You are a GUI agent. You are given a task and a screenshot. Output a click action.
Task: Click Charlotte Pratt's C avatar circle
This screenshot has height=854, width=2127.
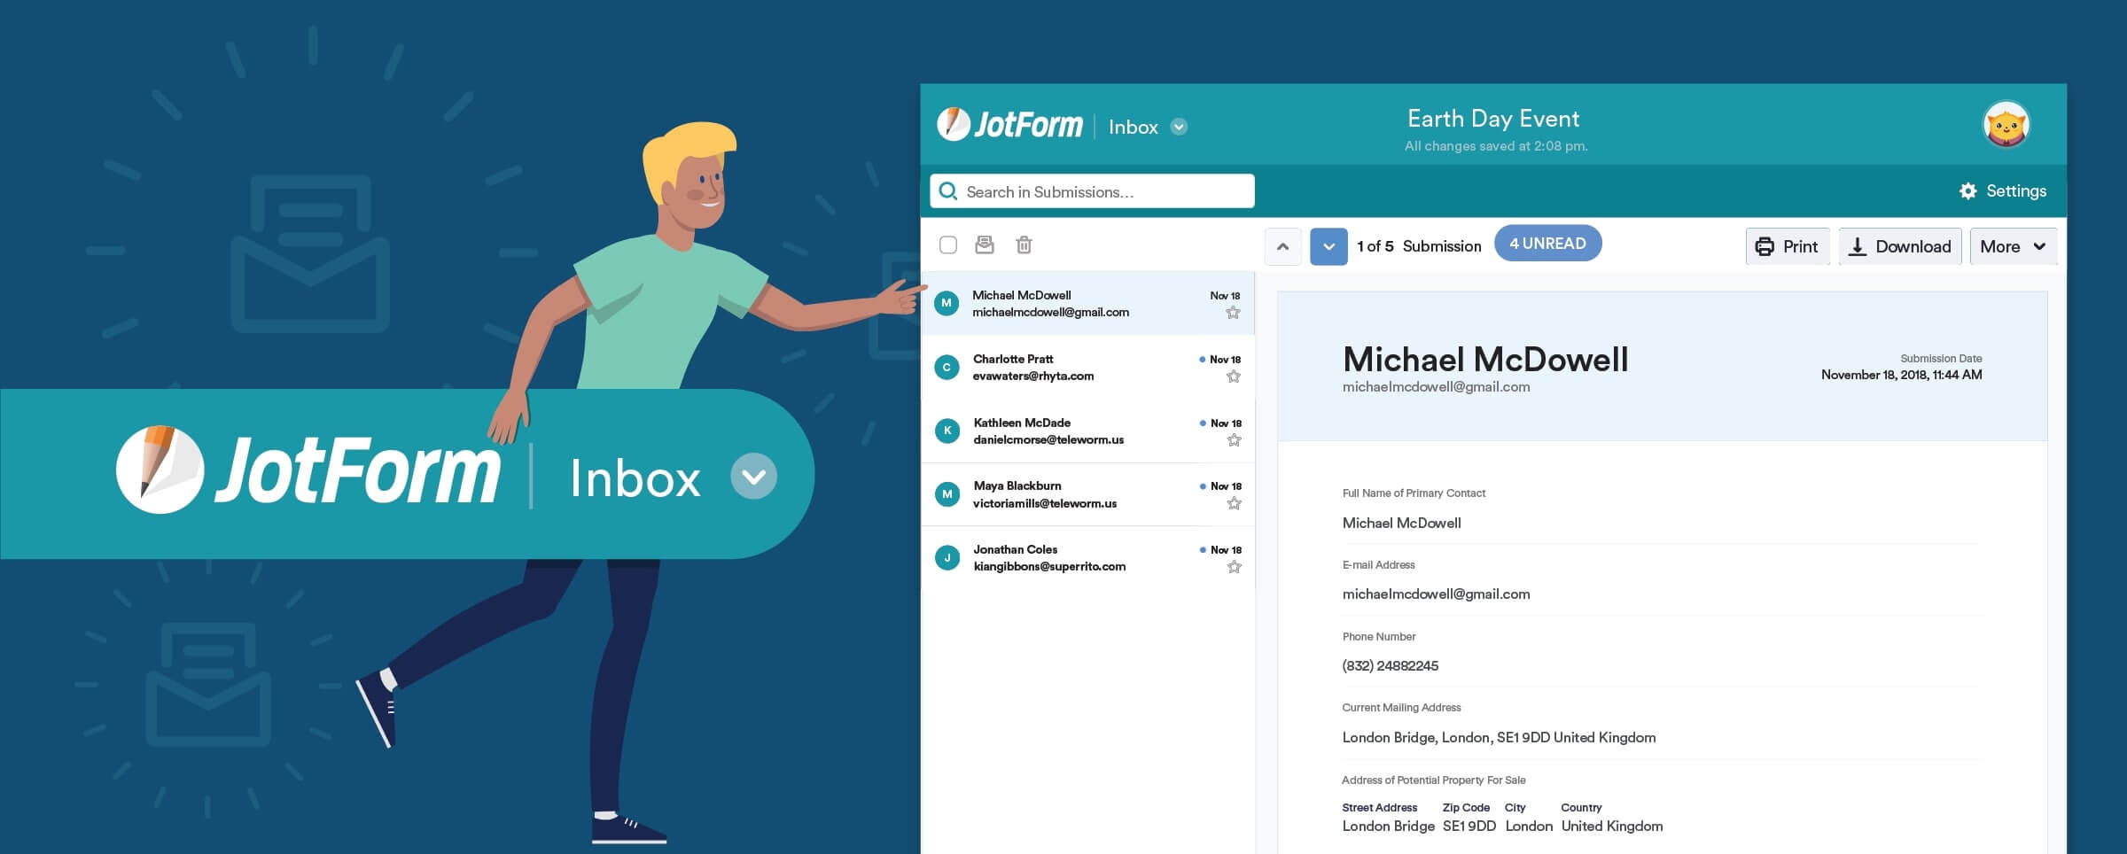tap(947, 367)
